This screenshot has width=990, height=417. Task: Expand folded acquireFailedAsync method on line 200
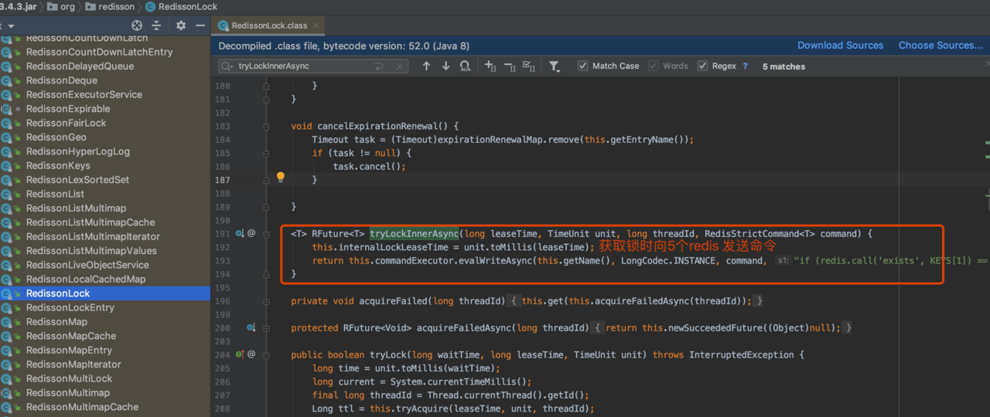[x=266, y=327]
